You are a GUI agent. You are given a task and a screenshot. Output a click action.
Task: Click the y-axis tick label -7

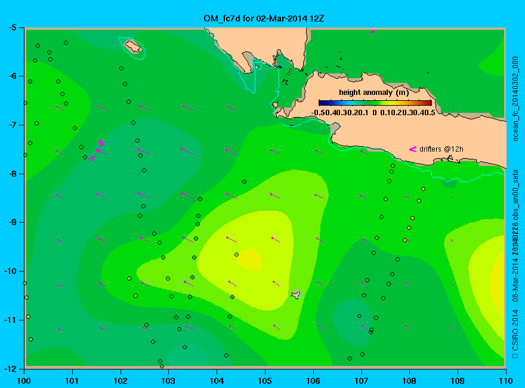click(12, 125)
